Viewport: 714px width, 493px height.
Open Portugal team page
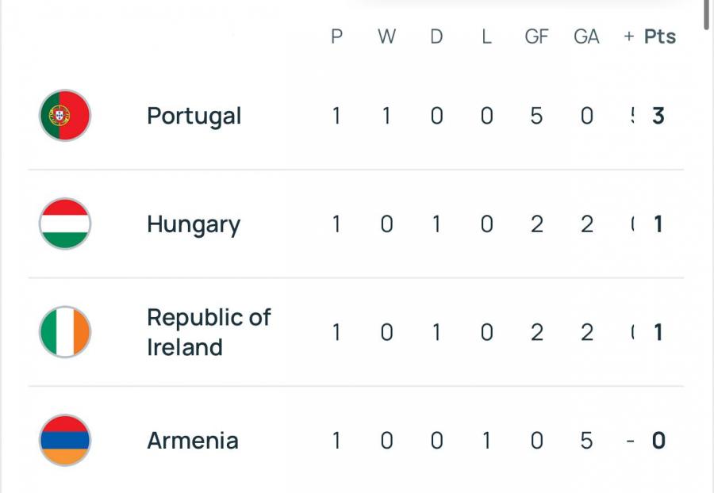(194, 117)
